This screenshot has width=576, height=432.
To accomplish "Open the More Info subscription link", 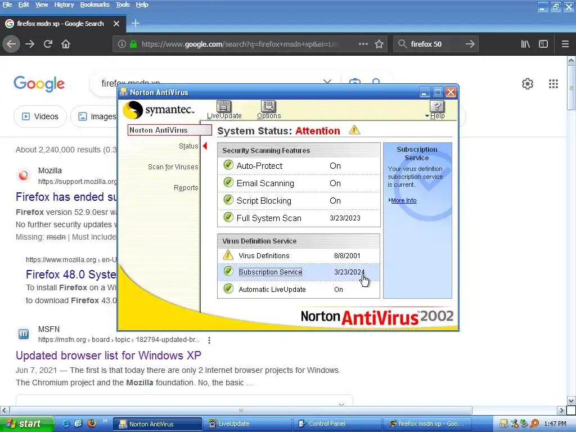I will click(403, 200).
